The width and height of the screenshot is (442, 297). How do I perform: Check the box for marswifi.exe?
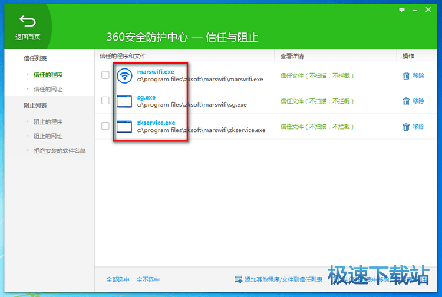point(105,75)
